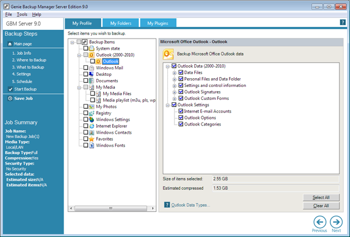Switch to the My Folders tab

[x=121, y=23]
